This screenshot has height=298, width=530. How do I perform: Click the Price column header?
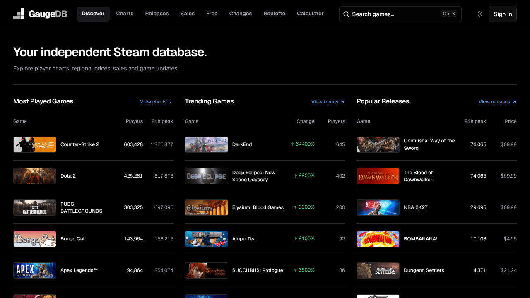511,121
